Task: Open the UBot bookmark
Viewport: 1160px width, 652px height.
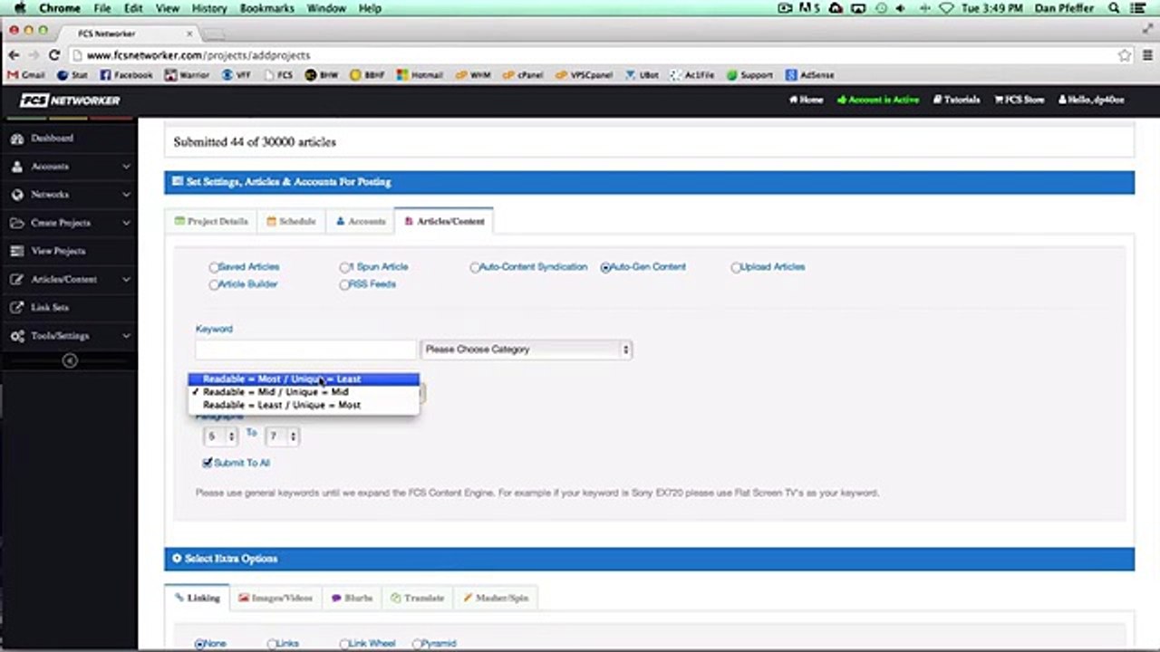Action: tap(642, 75)
